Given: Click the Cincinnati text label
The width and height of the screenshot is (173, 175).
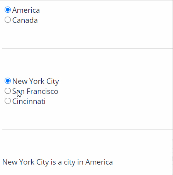Looking at the screenshot, I should click(x=29, y=101).
